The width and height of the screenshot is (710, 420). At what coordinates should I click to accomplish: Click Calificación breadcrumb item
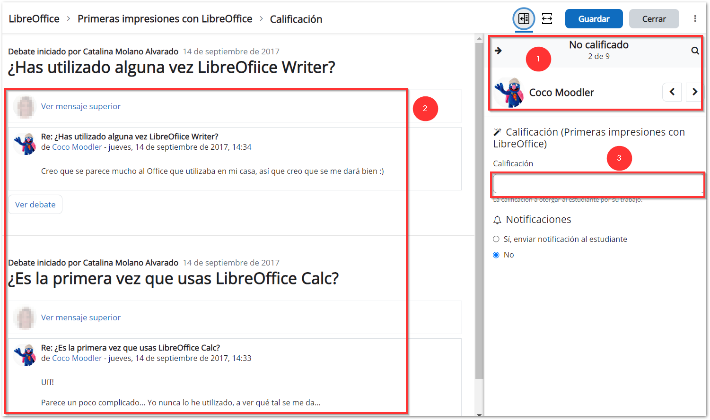point(296,19)
